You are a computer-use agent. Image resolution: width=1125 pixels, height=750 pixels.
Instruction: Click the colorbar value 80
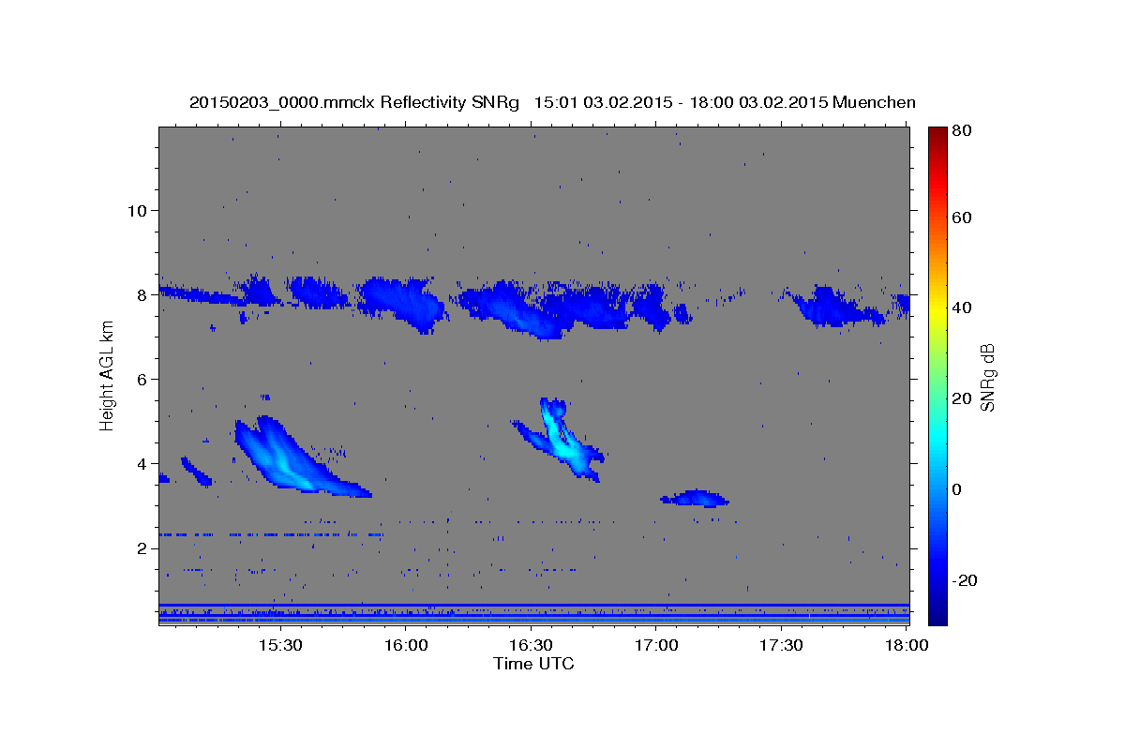[x=961, y=131]
